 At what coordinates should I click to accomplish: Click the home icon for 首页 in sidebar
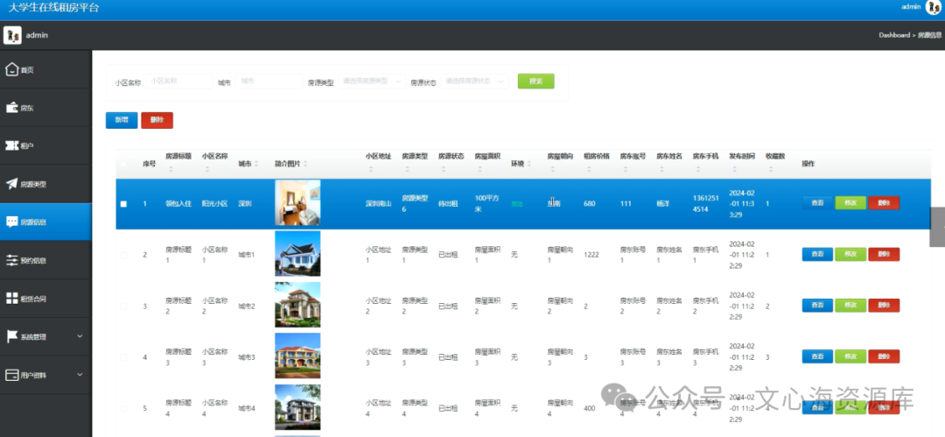click(x=11, y=69)
